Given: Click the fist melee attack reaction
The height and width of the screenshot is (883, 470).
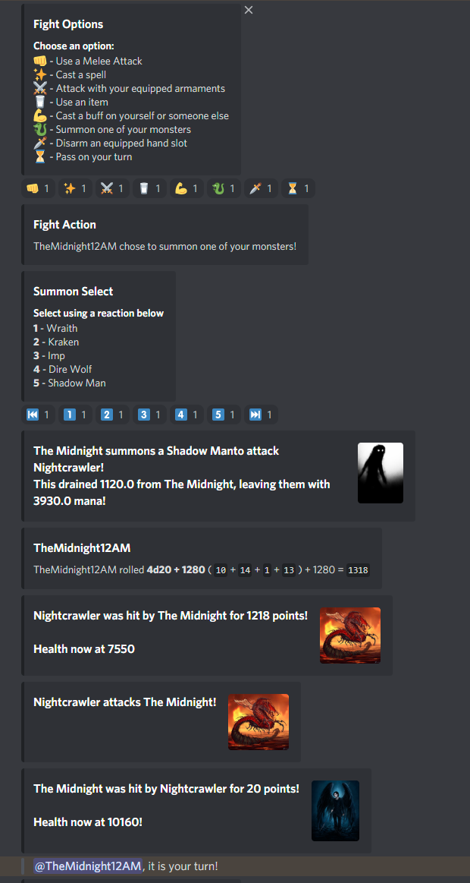Looking at the screenshot, I should click(38, 188).
